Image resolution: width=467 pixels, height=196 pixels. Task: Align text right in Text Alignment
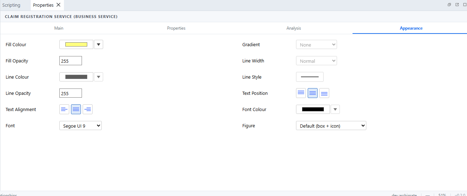(88, 109)
